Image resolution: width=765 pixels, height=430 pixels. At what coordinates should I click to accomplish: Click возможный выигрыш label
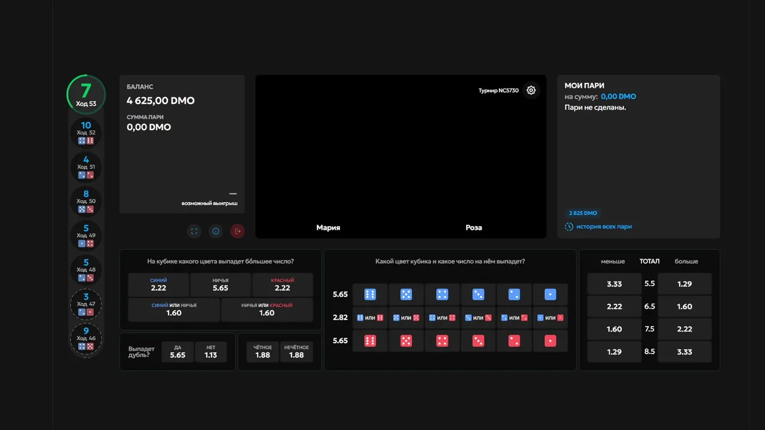[210, 204]
